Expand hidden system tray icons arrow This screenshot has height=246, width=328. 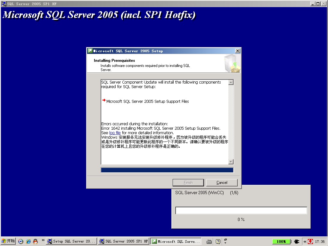305,242
